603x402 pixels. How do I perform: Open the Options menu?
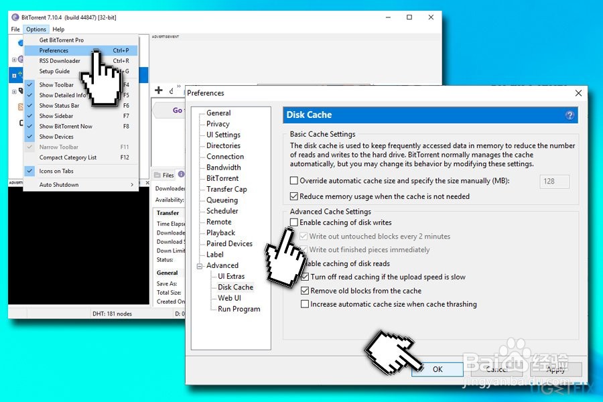(36, 29)
